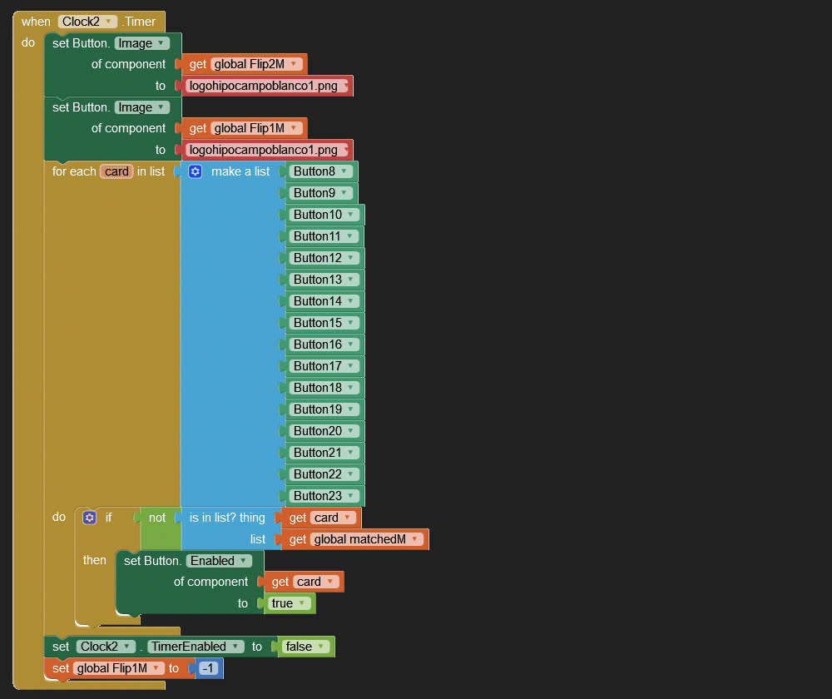
Task: Click the gear icon on the if block
Action: 90,518
